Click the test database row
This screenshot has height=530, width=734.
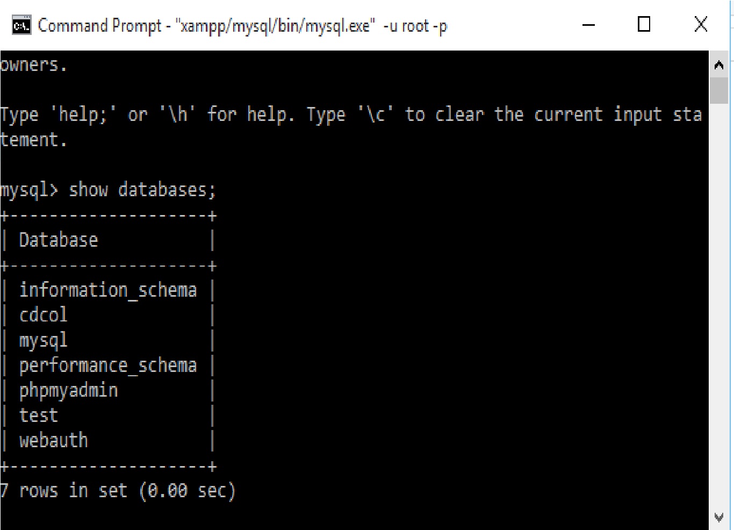(38, 414)
